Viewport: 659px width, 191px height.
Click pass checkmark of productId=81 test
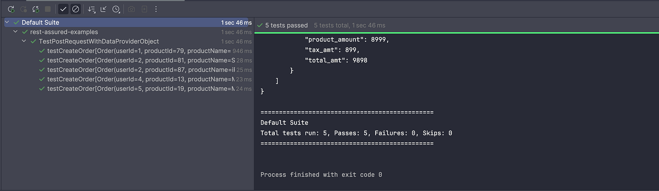coord(42,60)
